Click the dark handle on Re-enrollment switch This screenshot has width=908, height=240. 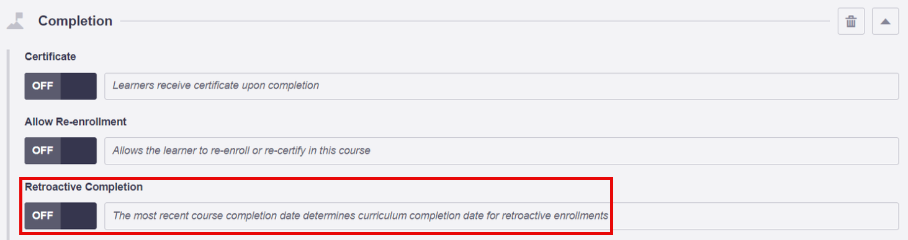(79, 150)
